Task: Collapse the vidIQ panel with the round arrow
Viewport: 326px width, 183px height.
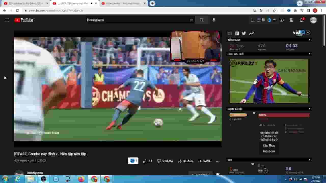Action: pos(308,33)
